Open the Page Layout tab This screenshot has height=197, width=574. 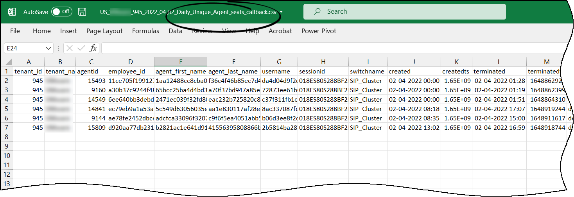click(x=104, y=31)
